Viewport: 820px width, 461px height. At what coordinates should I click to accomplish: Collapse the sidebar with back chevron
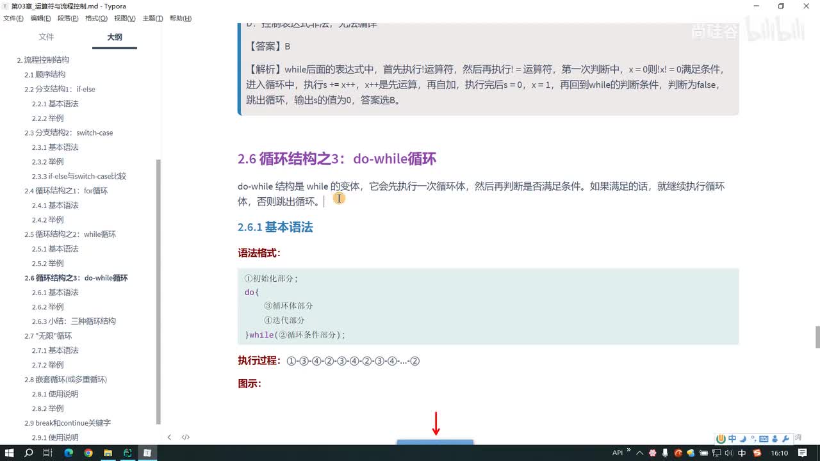[x=169, y=437]
